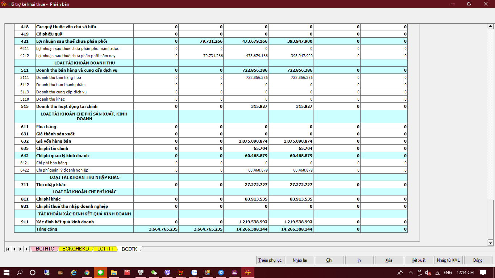Open Viber from the taskbar
Screen dimensions: 495x278
[x=167, y=273]
